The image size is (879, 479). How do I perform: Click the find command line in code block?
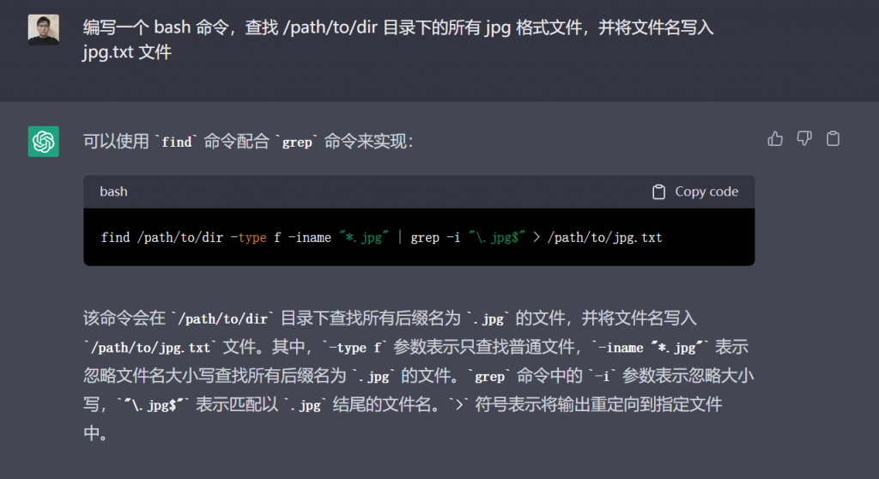coord(381,237)
